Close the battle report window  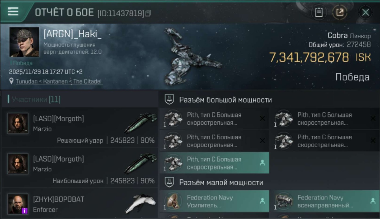[x=365, y=12]
